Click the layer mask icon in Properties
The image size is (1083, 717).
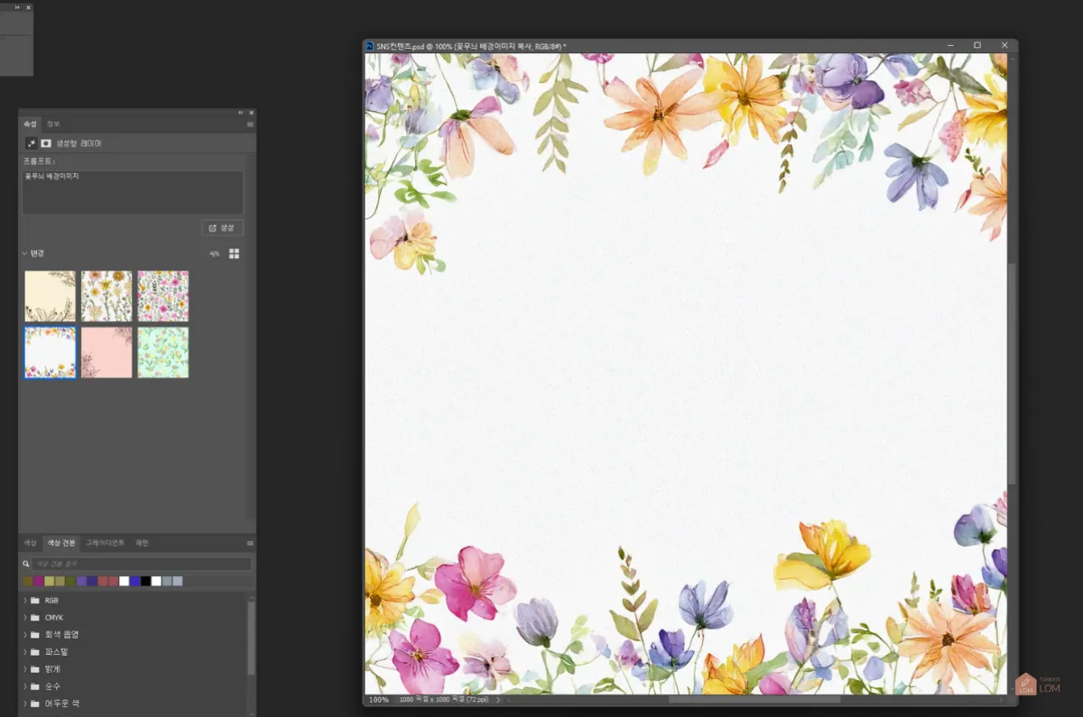click(x=46, y=143)
